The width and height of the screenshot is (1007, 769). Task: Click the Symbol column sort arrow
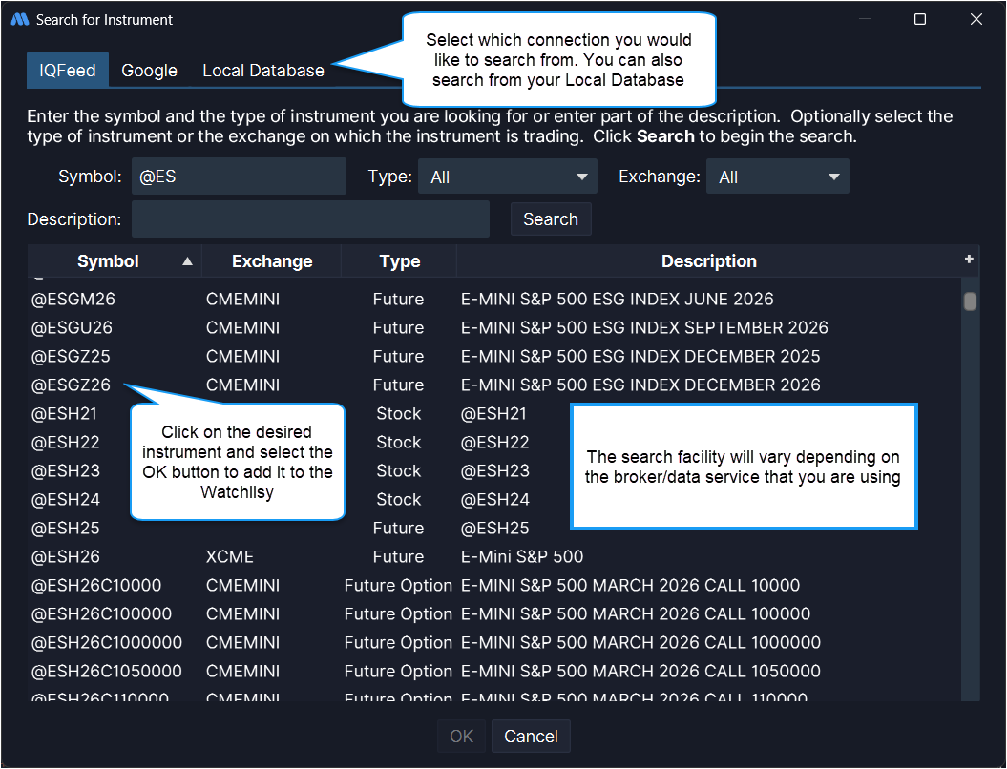187,261
